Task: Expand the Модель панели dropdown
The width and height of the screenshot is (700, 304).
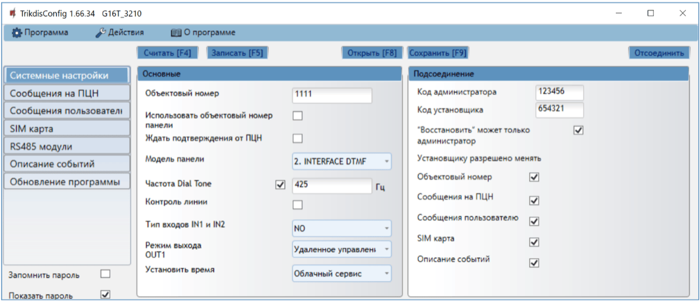Action: pos(341,162)
